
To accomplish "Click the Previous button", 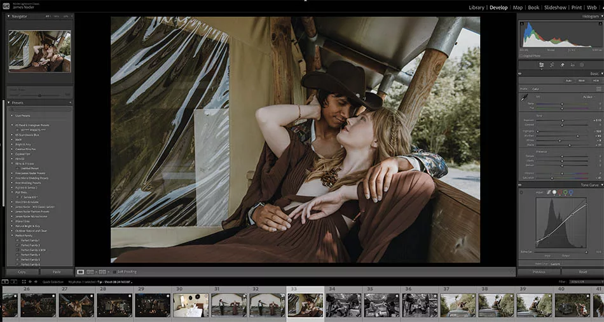I will click(x=539, y=272).
